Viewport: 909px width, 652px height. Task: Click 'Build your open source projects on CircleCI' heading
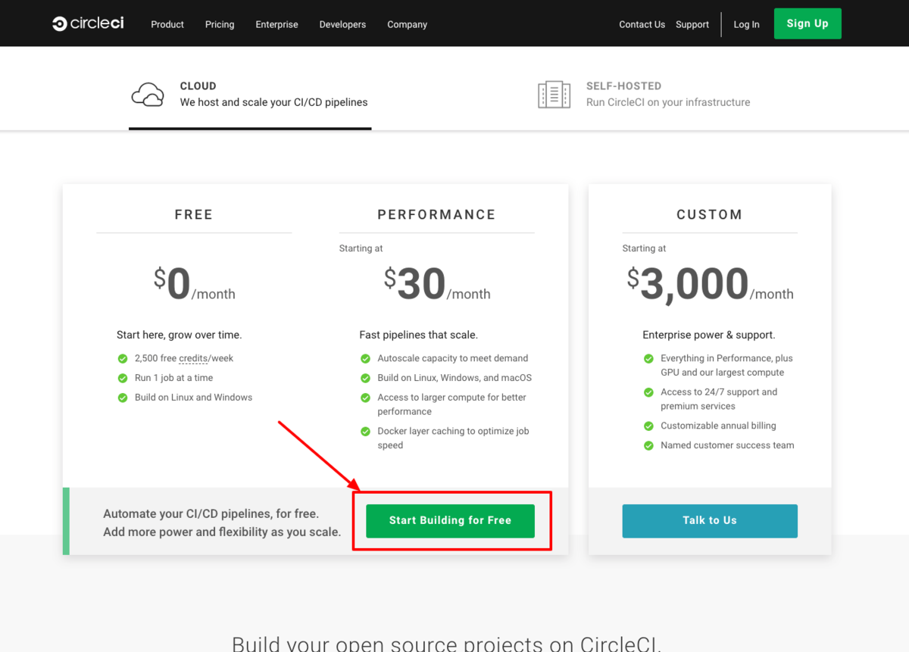pos(447,644)
